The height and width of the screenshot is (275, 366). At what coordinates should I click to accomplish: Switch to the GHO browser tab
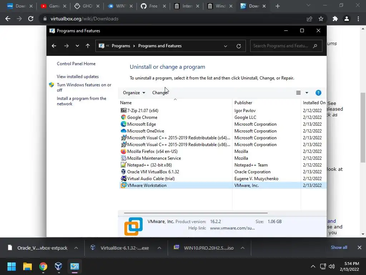[x=87, y=6]
